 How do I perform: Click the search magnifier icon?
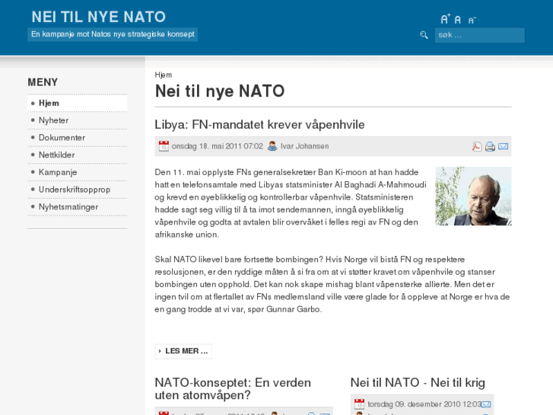click(424, 35)
